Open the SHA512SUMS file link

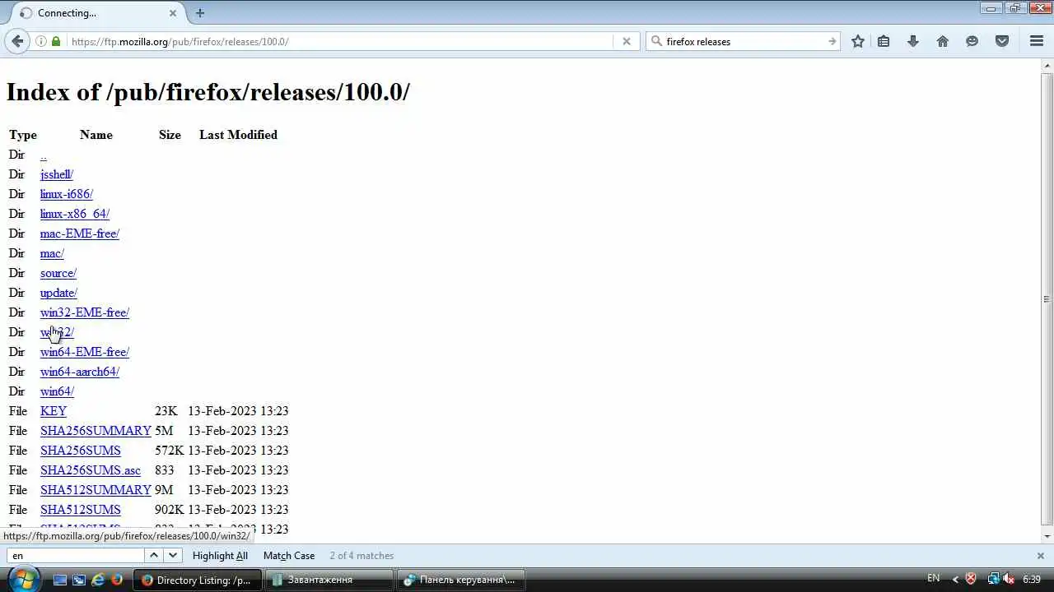coord(81,510)
